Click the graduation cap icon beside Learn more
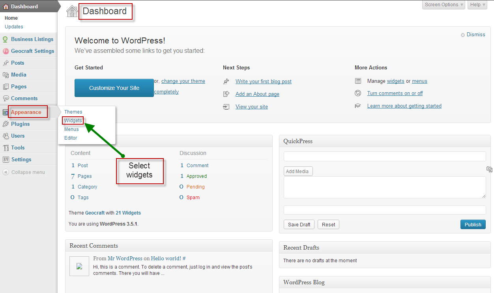 (358, 106)
